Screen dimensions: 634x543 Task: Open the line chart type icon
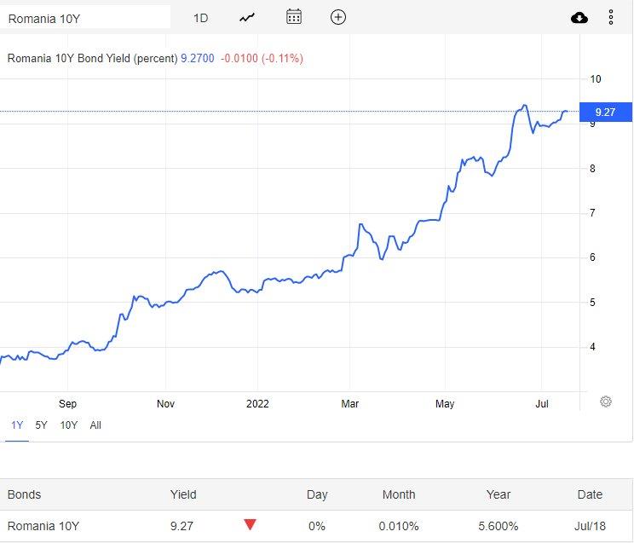click(x=247, y=17)
